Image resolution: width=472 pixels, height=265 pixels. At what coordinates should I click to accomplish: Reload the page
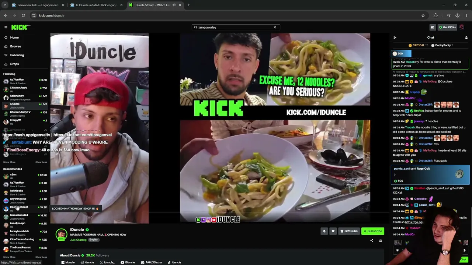tap(23, 15)
